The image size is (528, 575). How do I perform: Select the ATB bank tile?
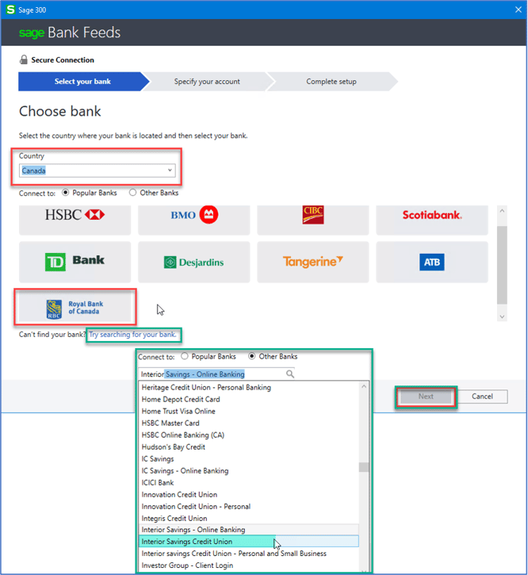[x=432, y=262]
